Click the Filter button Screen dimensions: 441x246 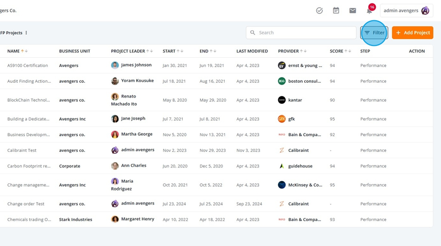click(x=374, y=33)
